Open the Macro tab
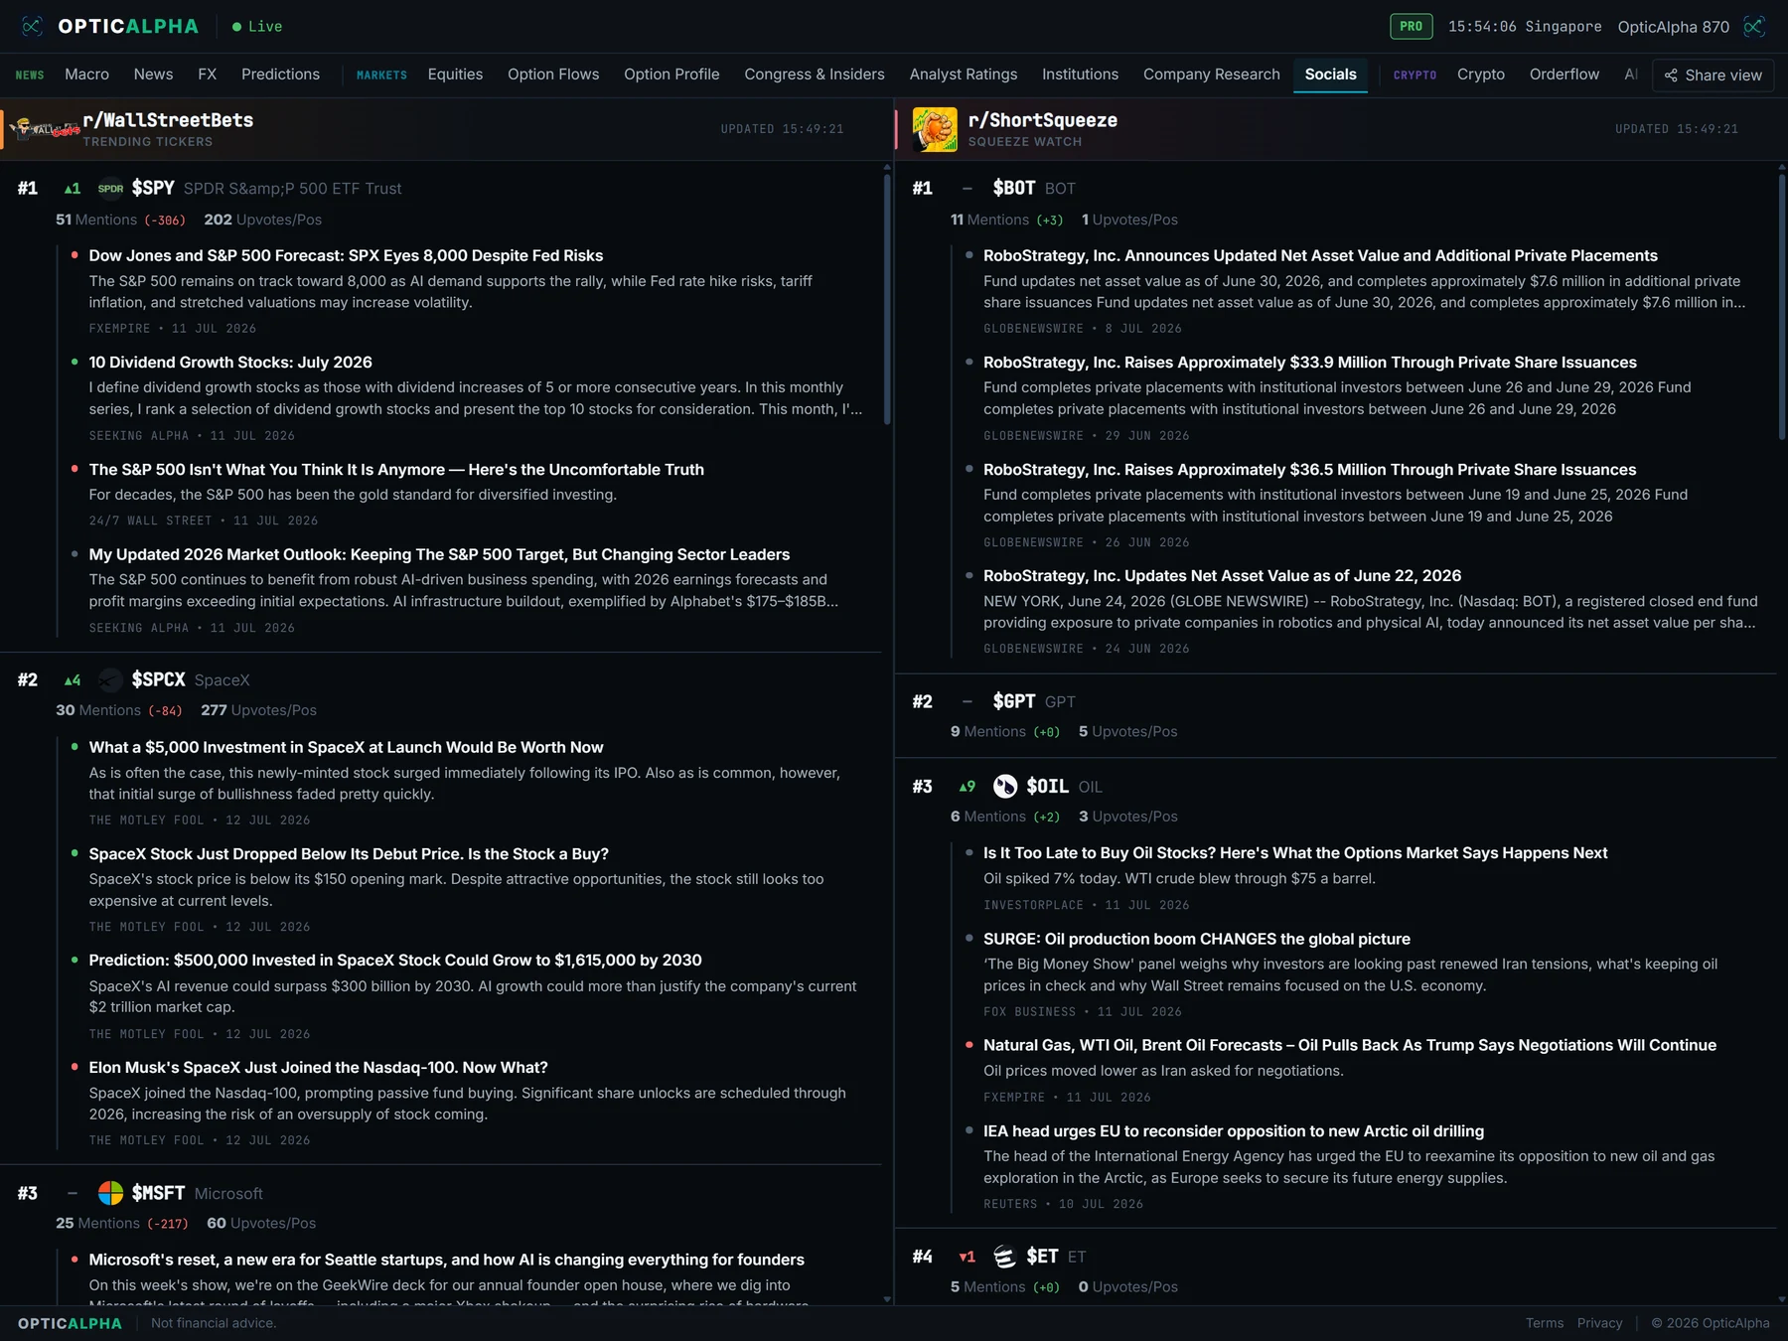Screen dimensions: 1788x1341 [x=87, y=74]
